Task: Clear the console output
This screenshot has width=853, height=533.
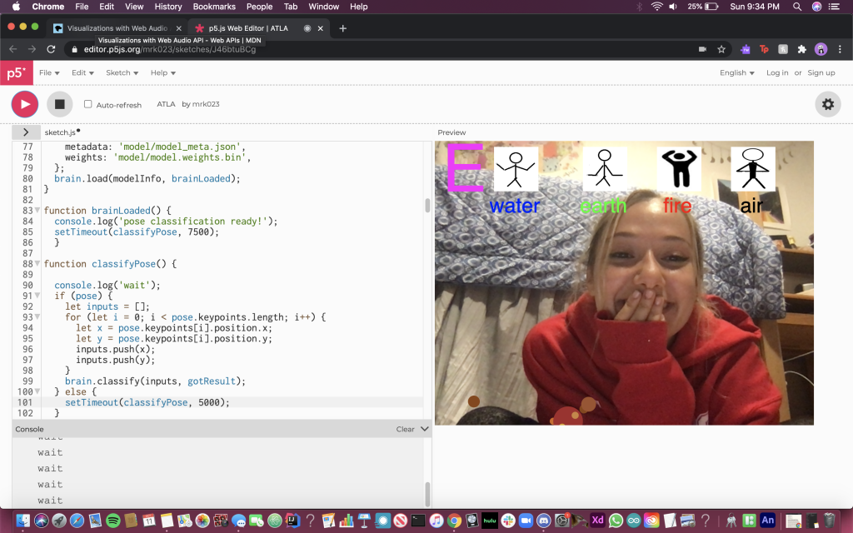Action: tap(405, 429)
